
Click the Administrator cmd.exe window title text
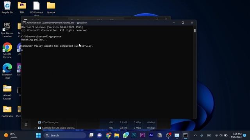click(57, 23)
